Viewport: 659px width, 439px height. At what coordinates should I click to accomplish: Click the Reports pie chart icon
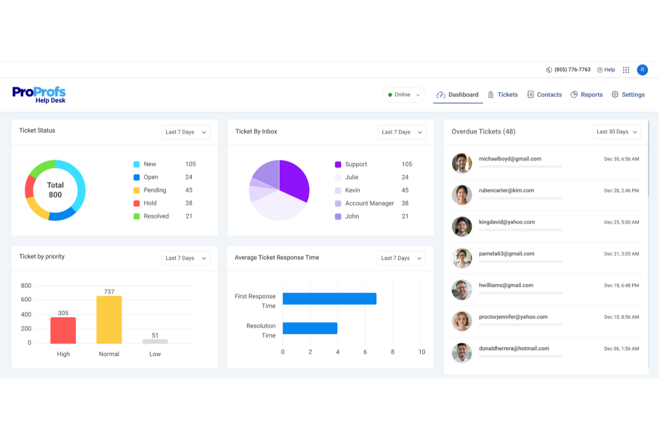(574, 94)
